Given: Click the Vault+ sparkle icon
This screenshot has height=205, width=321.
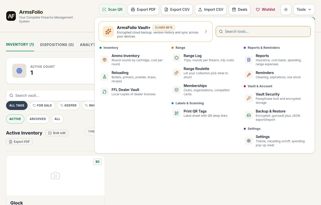Looking at the screenshot, I should (108, 31).
